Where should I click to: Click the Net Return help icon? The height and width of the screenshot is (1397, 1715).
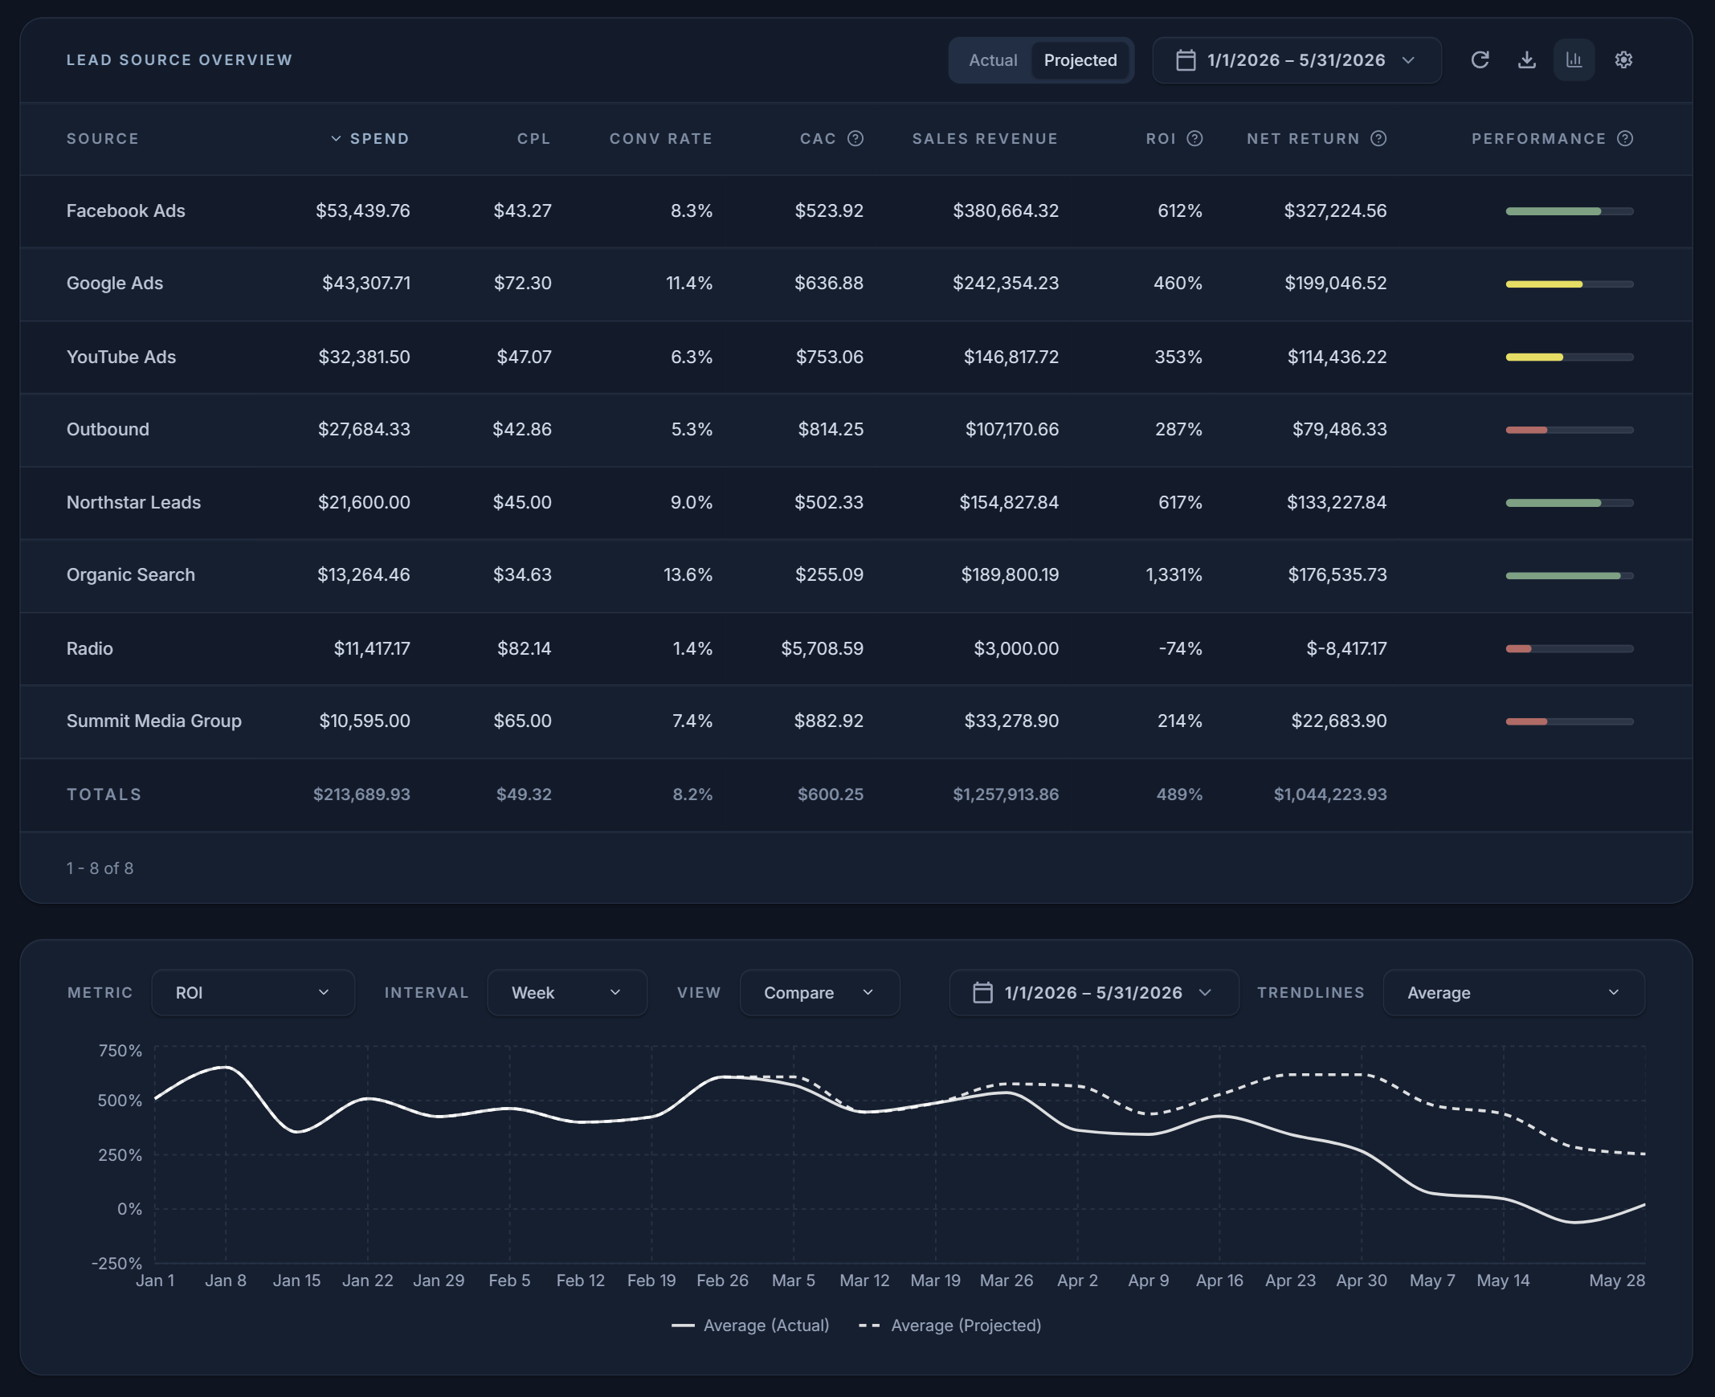(x=1378, y=138)
